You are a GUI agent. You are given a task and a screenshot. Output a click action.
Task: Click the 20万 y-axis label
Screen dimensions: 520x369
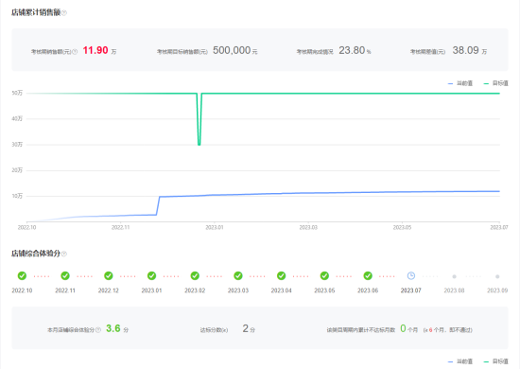pos(17,170)
